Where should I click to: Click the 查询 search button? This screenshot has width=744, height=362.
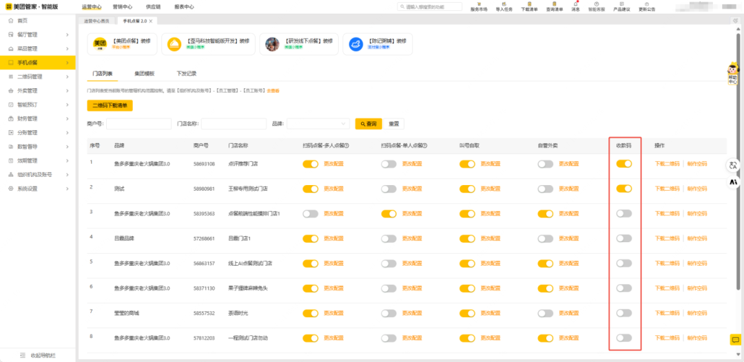[x=369, y=124]
